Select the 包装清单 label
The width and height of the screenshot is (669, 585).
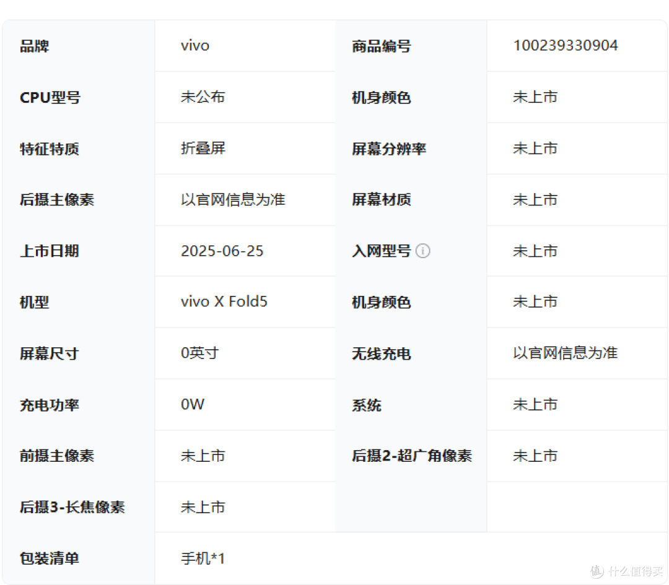tap(49, 558)
